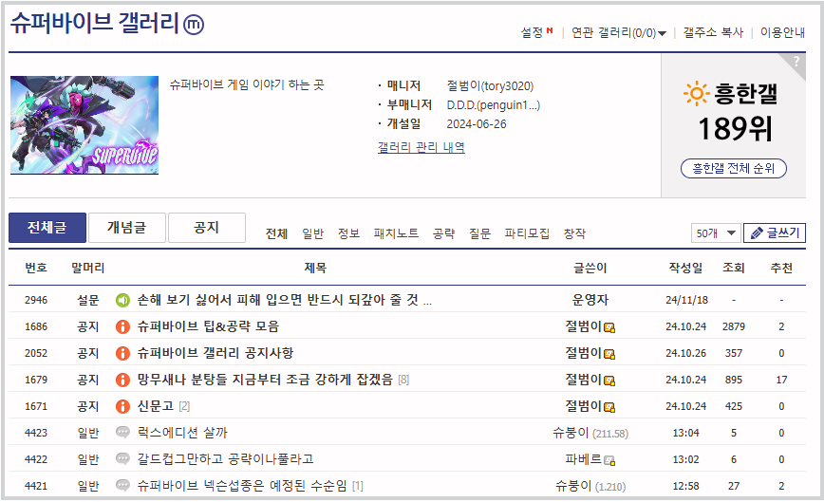Select the 일반 category filter

point(312,233)
